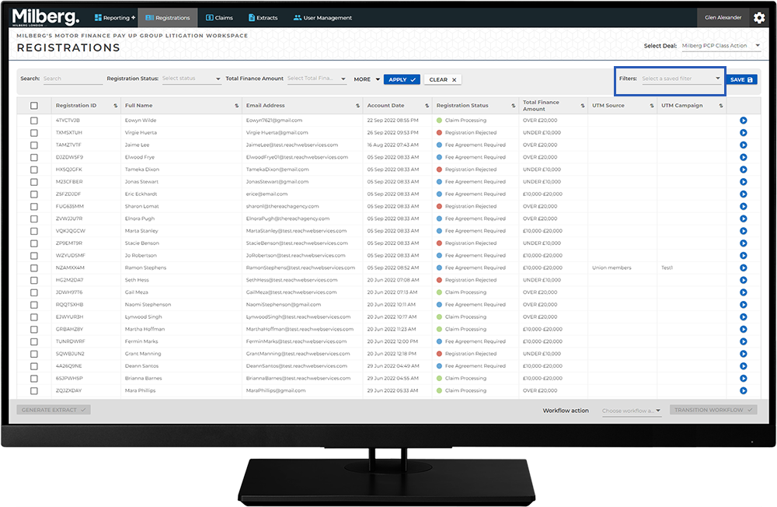Open settings gear icon in header
This screenshot has width=777, height=507.
tap(759, 18)
